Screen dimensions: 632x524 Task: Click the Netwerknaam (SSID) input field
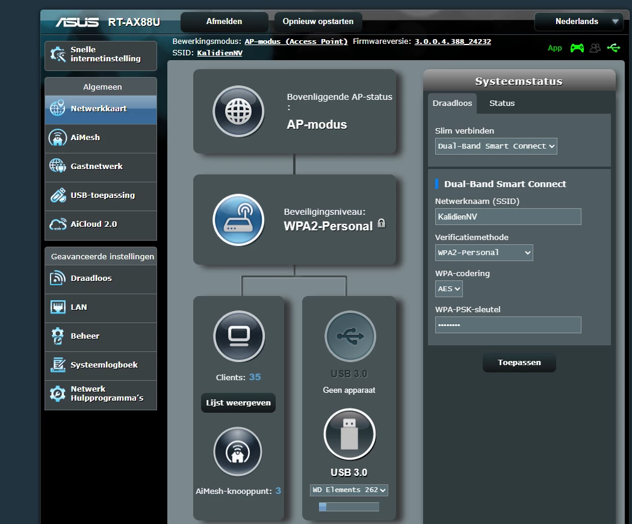508,217
